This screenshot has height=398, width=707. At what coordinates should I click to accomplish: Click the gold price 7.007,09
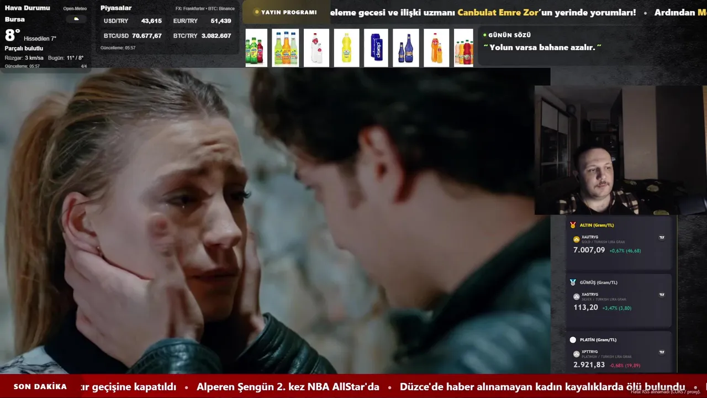pos(589,250)
